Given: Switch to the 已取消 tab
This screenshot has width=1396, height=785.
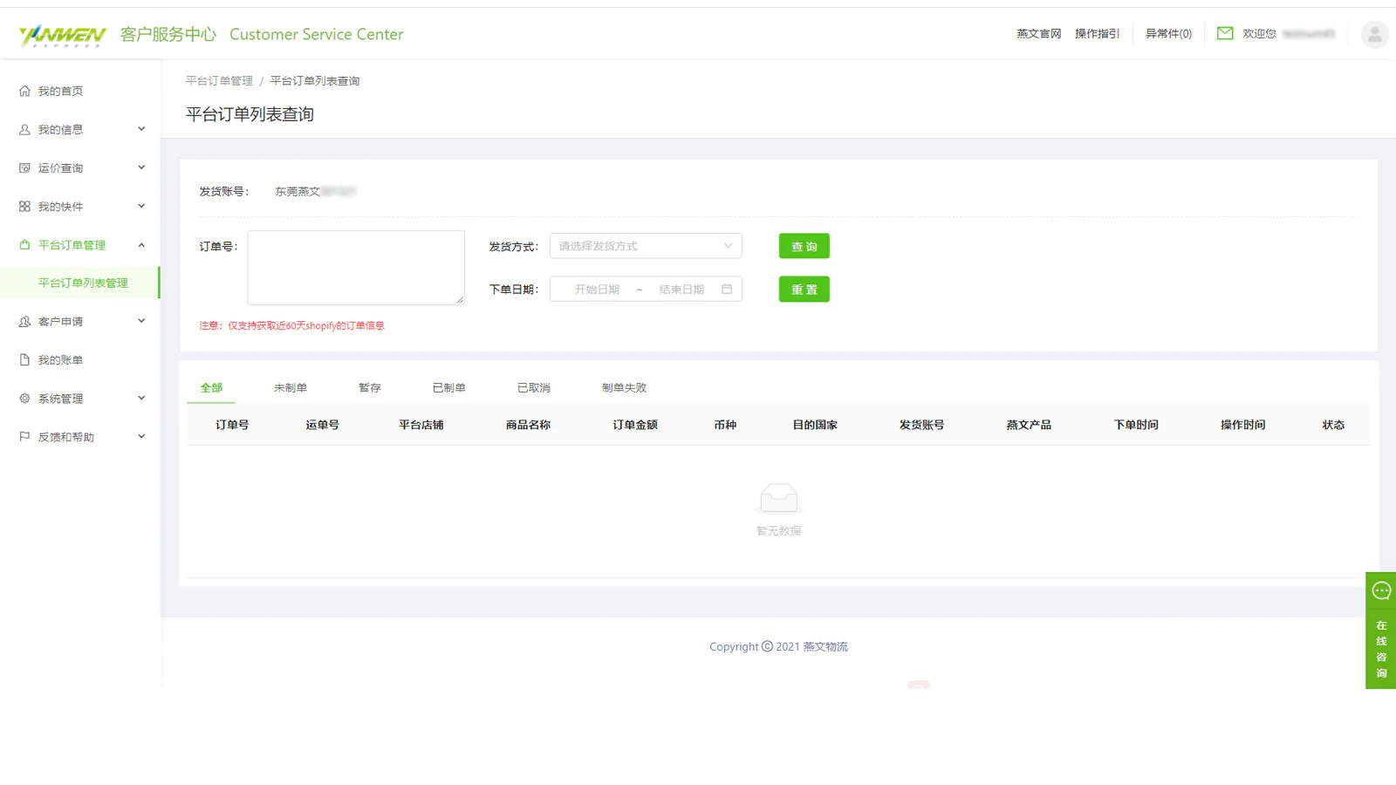Looking at the screenshot, I should pyautogui.click(x=534, y=388).
